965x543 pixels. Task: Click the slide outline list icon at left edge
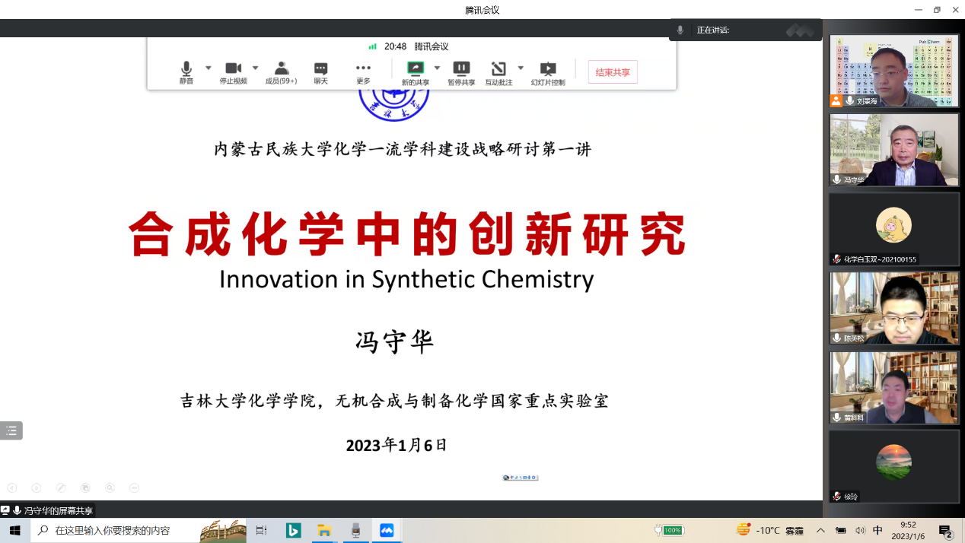pos(11,430)
